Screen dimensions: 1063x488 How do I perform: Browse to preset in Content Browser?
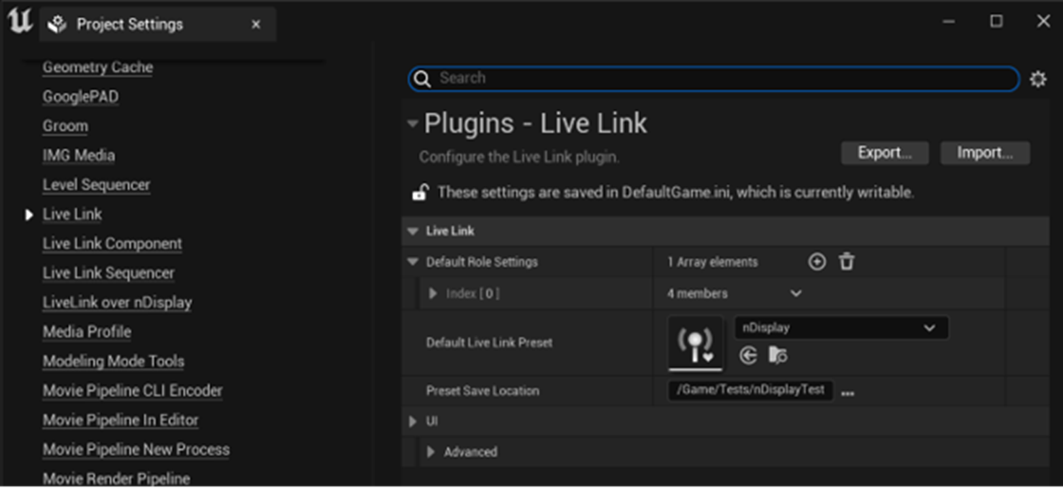point(777,355)
